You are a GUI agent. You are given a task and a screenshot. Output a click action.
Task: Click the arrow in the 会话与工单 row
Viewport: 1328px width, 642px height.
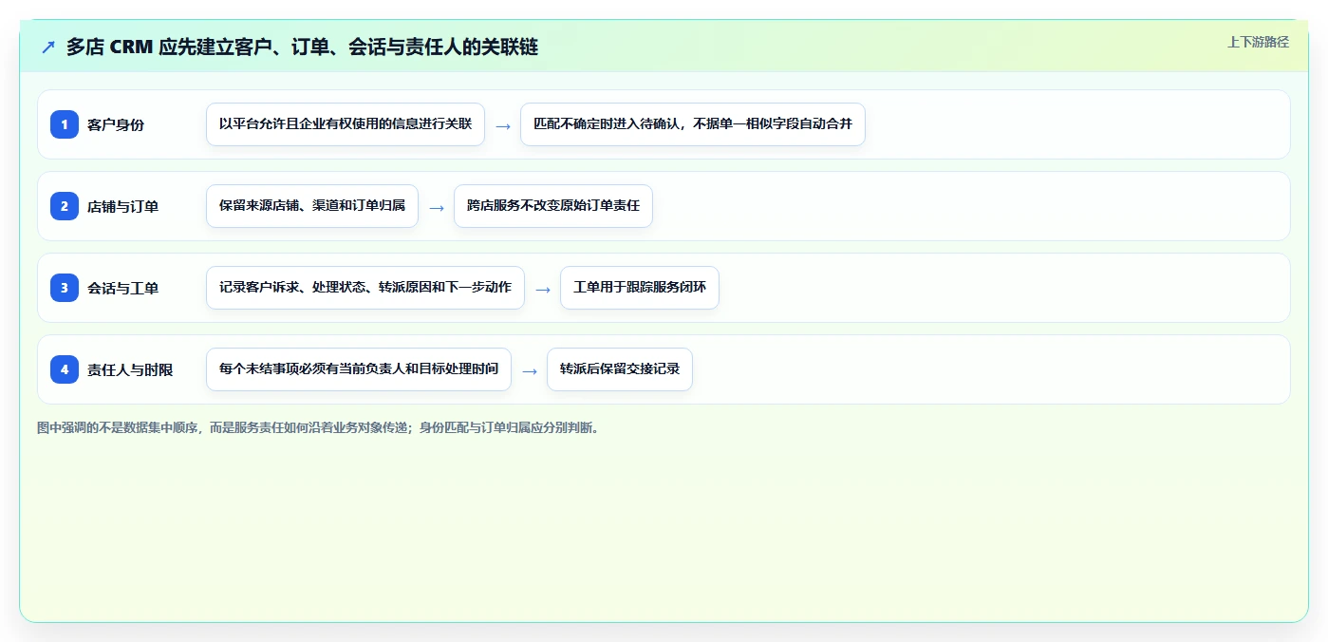pyautogui.click(x=543, y=289)
